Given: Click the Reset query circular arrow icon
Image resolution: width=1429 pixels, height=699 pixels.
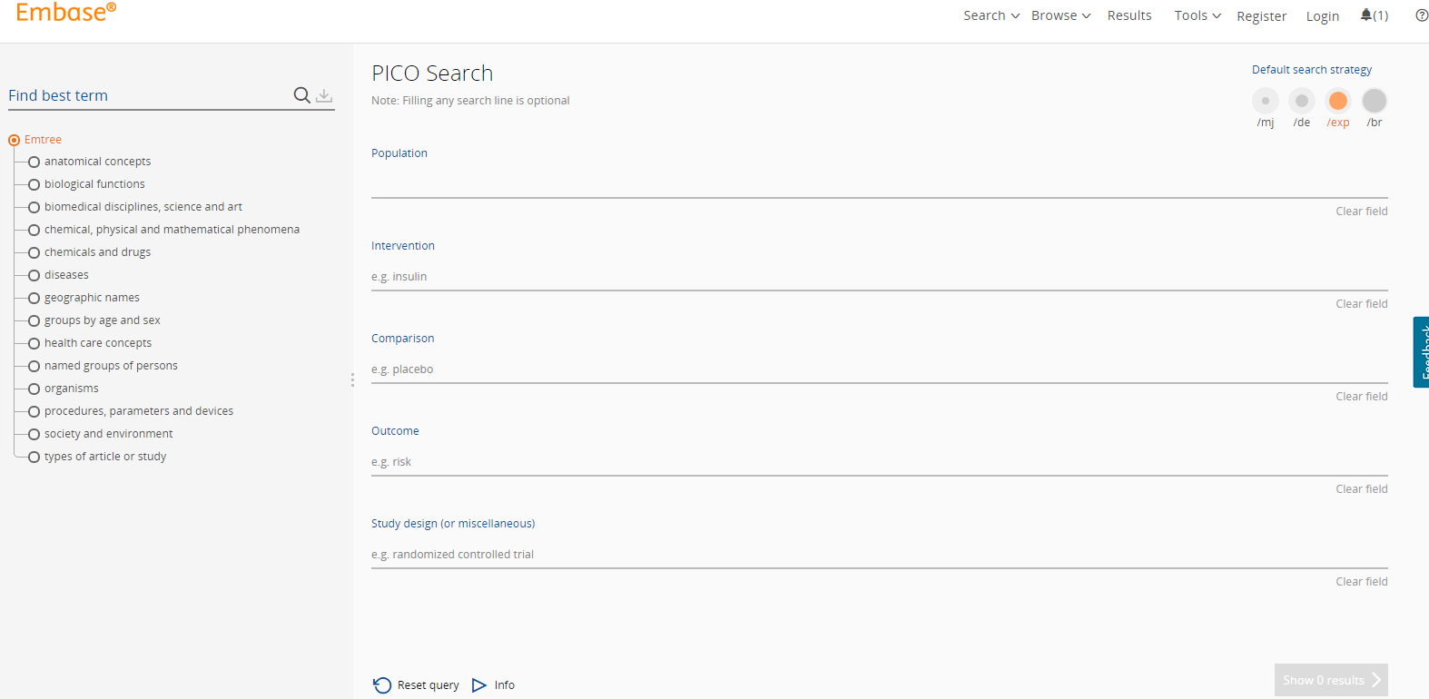Looking at the screenshot, I should point(382,685).
